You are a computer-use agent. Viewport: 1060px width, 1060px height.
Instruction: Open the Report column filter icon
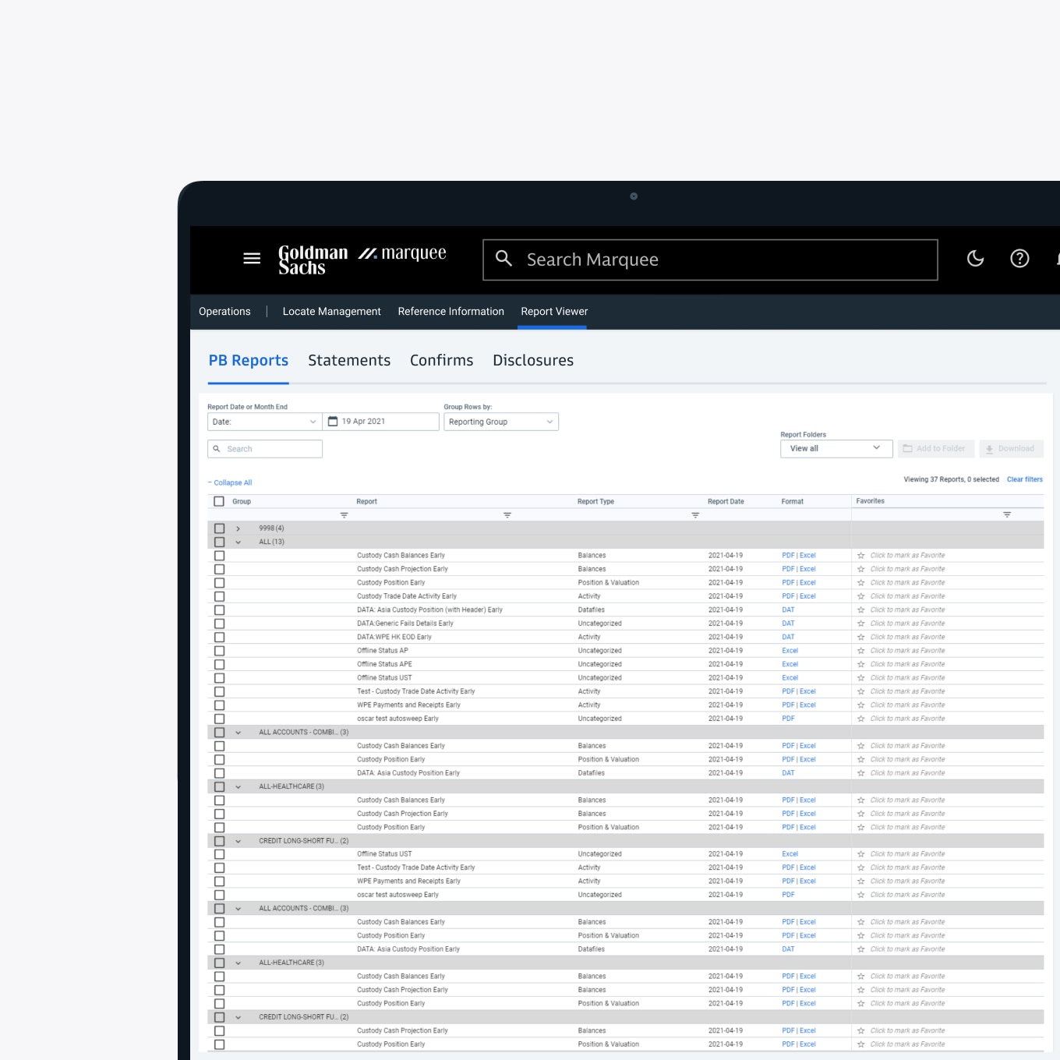tap(507, 515)
